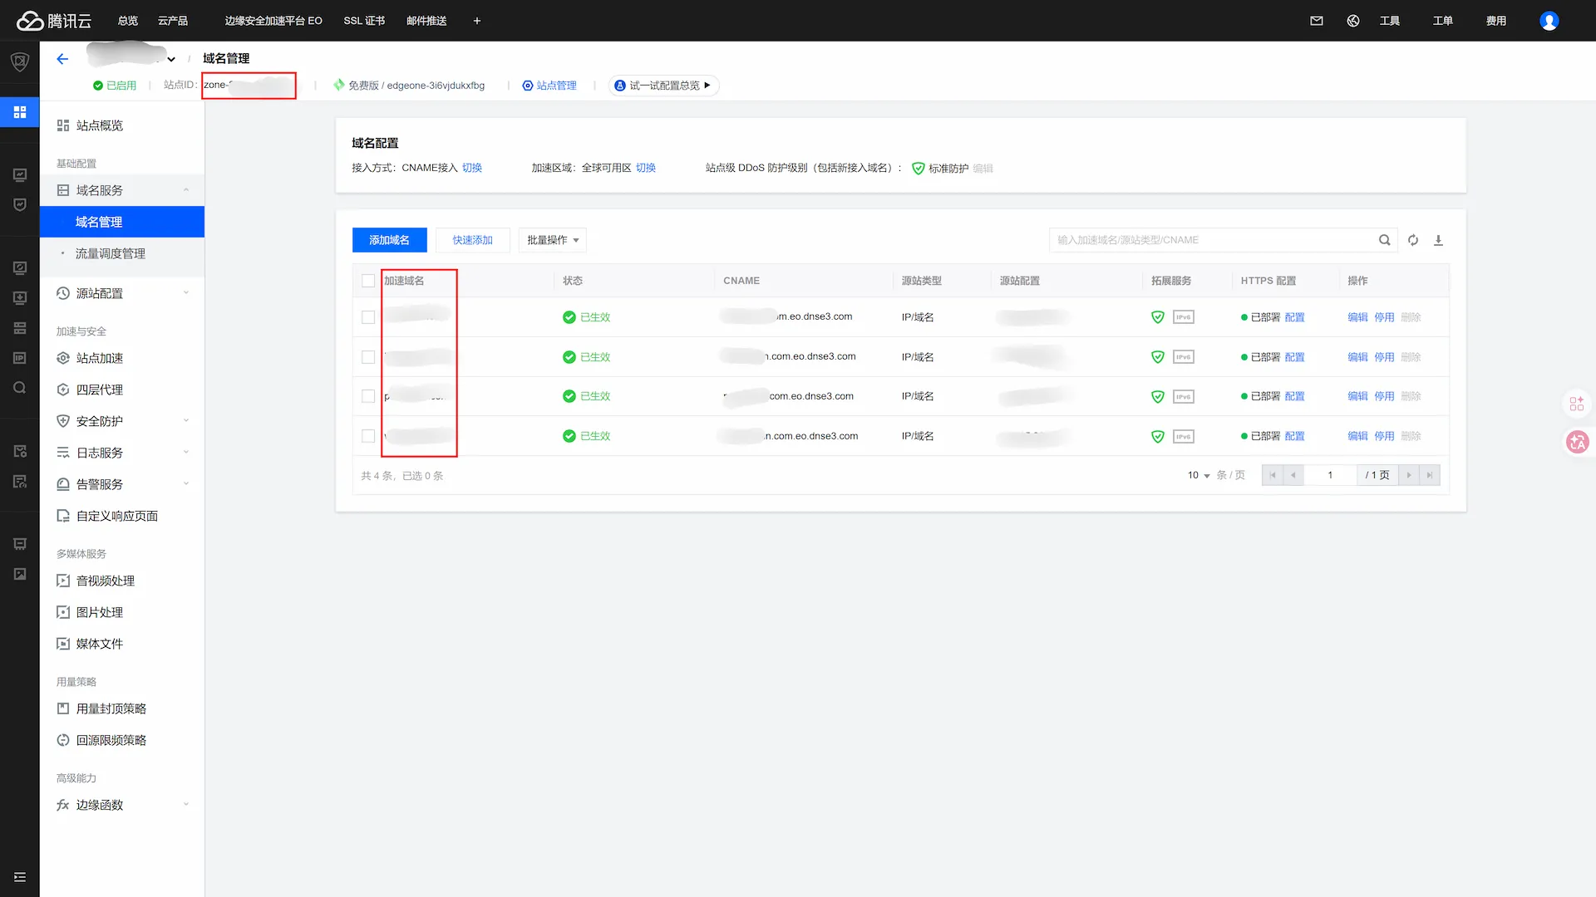Click the 添加域名 button
Image resolution: width=1596 pixels, height=897 pixels.
[389, 240]
